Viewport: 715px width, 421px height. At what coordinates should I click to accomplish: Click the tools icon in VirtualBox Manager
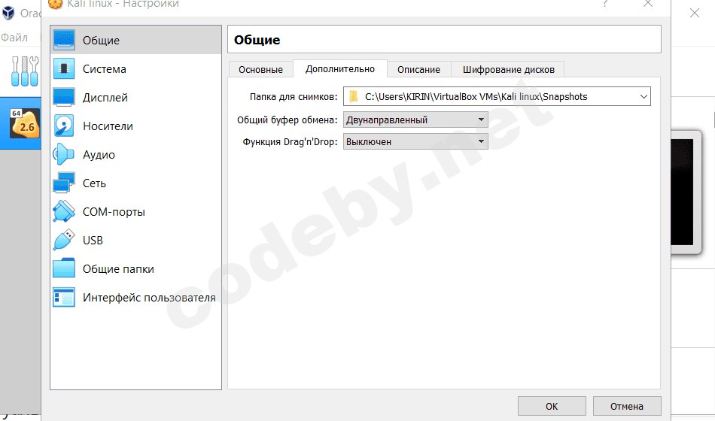click(25, 71)
